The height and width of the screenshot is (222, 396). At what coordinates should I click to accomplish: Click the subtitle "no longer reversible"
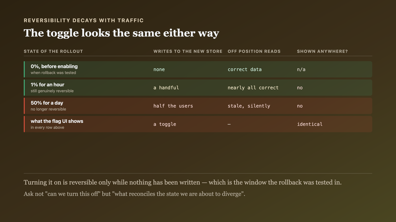[48, 109]
